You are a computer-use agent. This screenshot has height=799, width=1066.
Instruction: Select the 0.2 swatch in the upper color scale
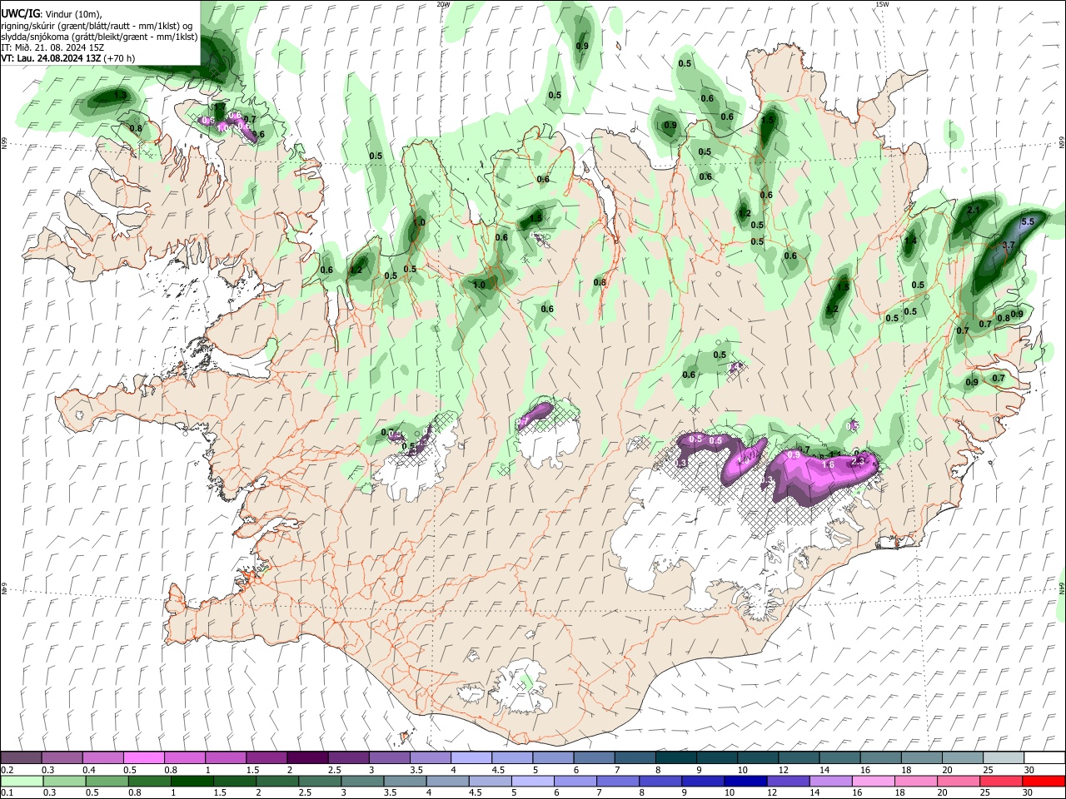coord(22,757)
